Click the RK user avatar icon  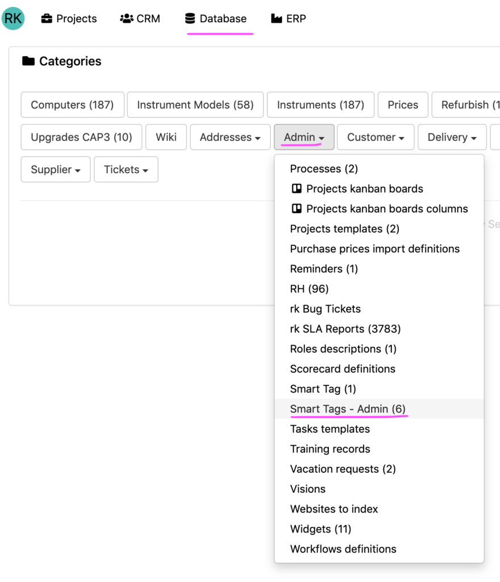(13, 19)
